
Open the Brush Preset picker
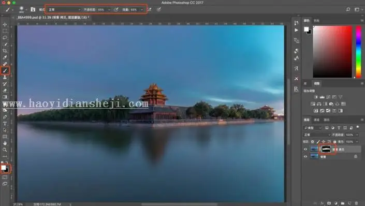23,9
